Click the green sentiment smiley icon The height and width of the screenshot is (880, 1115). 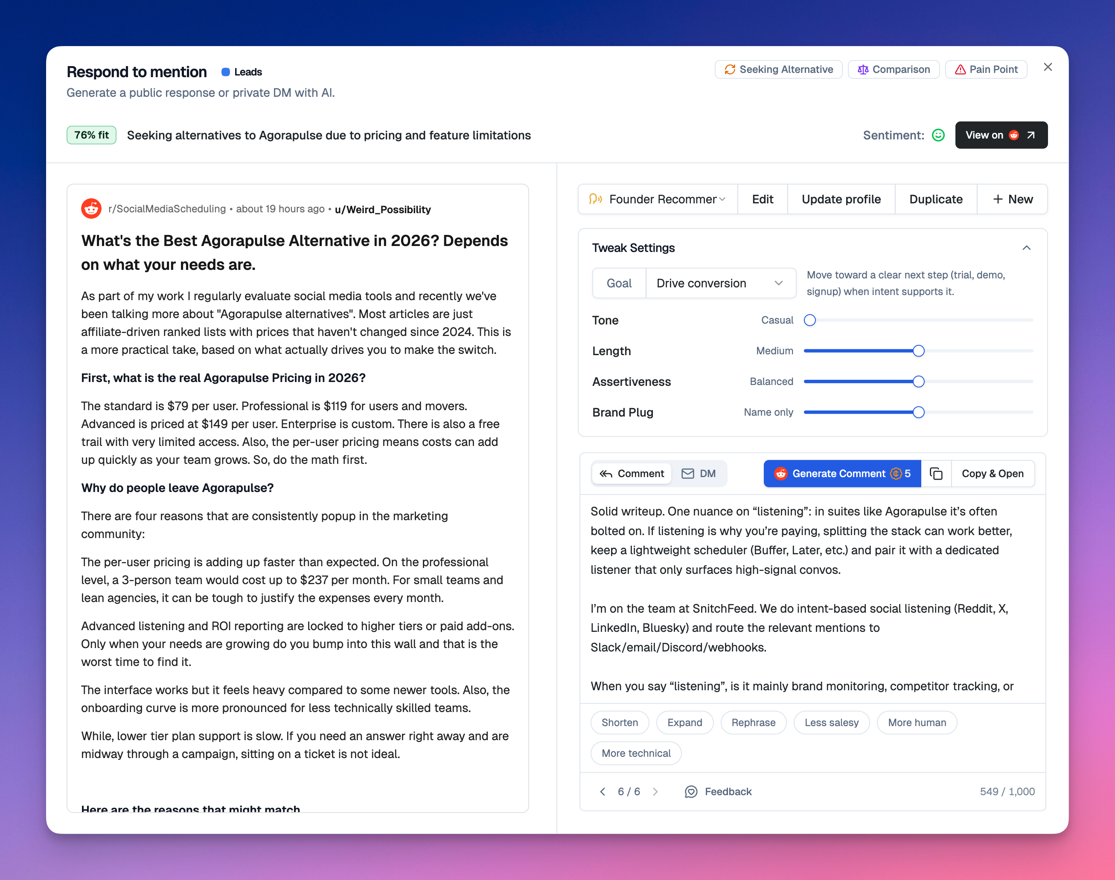pyautogui.click(x=938, y=135)
